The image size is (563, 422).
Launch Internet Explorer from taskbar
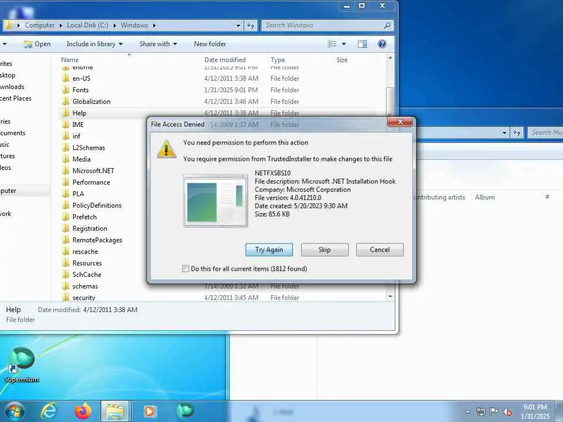[49, 411]
